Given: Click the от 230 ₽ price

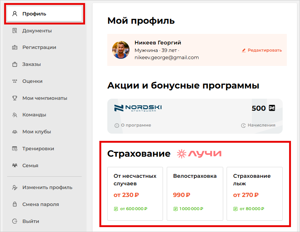Looking at the screenshot, I should pyautogui.click(x=126, y=195).
